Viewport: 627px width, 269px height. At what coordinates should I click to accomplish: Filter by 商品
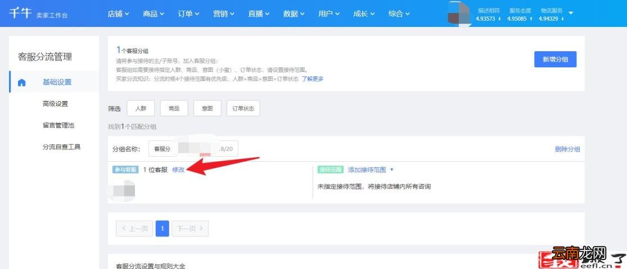[x=174, y=108]
